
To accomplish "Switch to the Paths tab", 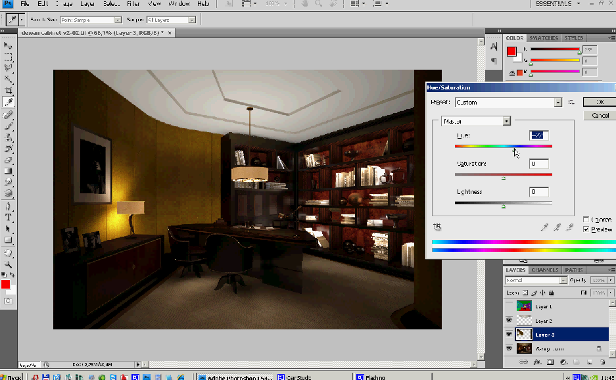I will tap(574, 270).
